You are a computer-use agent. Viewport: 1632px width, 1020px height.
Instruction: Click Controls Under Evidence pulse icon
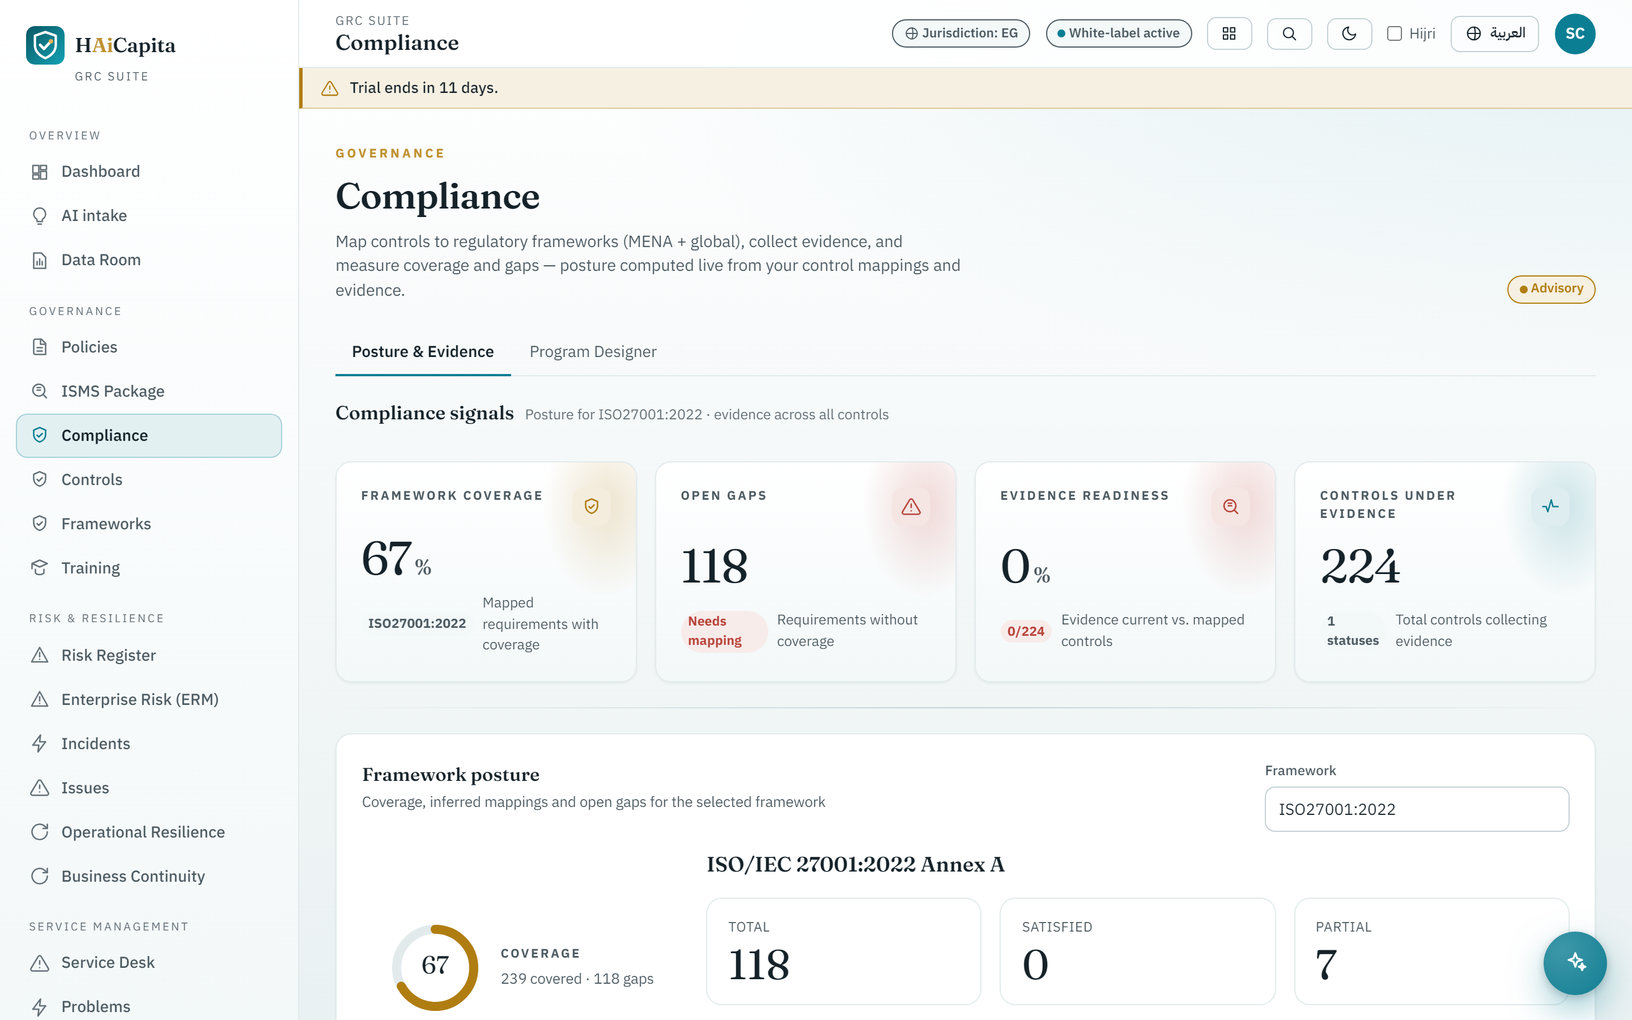(x=1550, y=507)
